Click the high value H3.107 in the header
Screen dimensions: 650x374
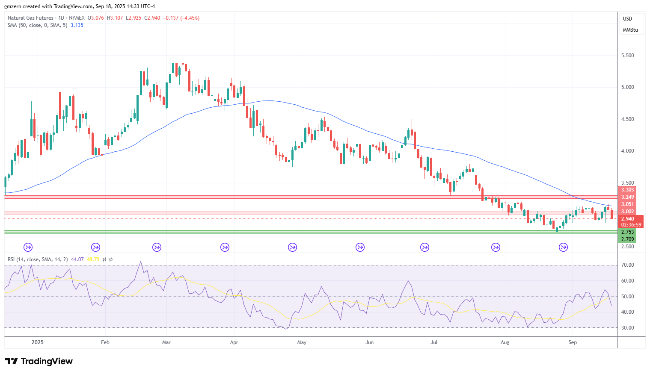point(115,18)
